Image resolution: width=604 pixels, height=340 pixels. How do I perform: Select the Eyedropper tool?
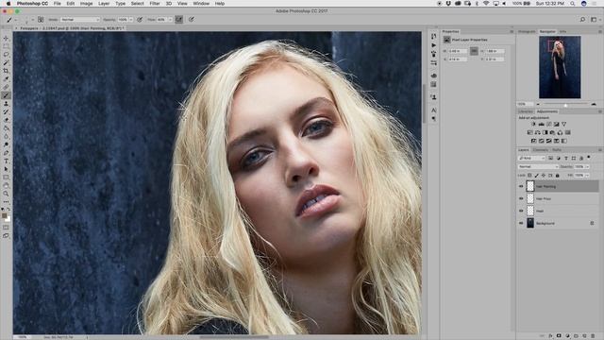(x=6, y=78)
